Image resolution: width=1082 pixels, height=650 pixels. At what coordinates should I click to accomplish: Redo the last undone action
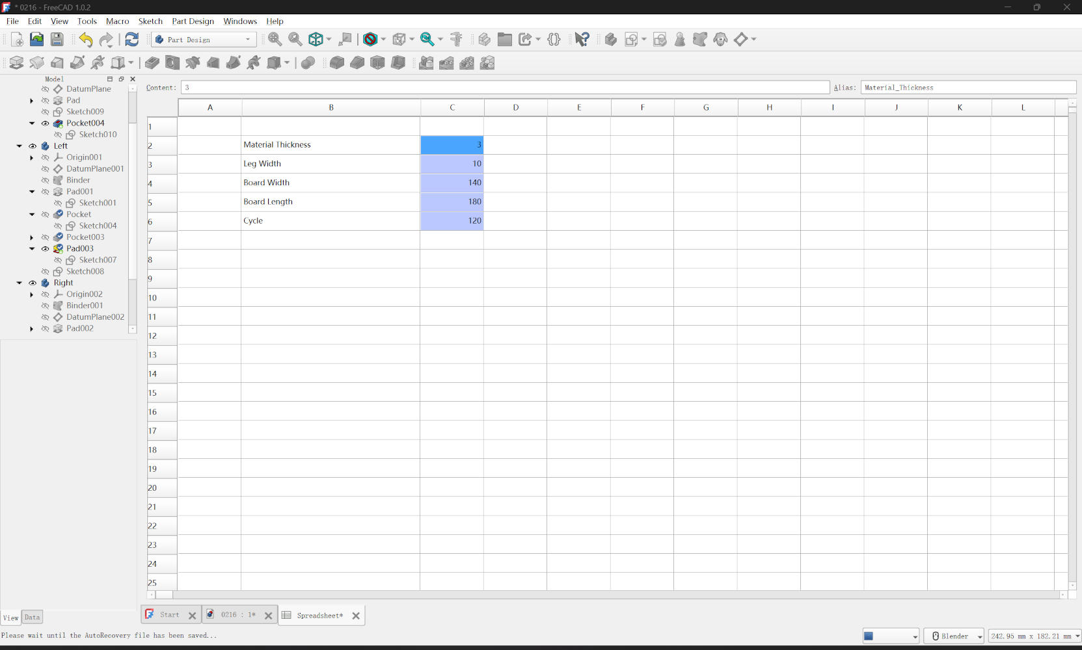(x=106, y=40)
